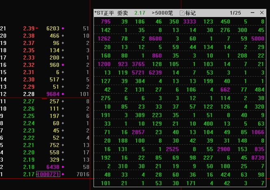Click the 5000 order cell in the popup

coord(258,38)
